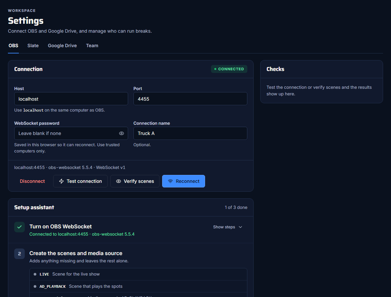Click the green checkmark for OBS WebSocket step
Screen dimensions: 391x297
[19, 227]
